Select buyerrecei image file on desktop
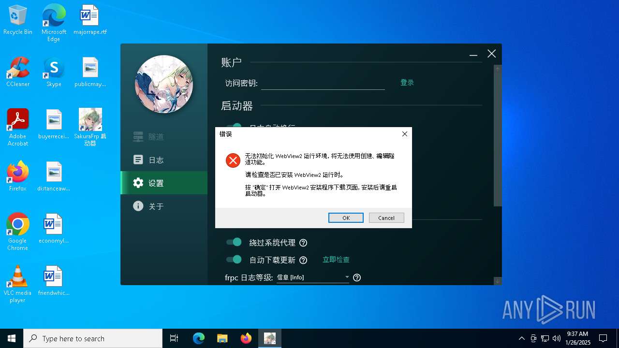This screenshot has height=348, width=619. coord(54,124)
